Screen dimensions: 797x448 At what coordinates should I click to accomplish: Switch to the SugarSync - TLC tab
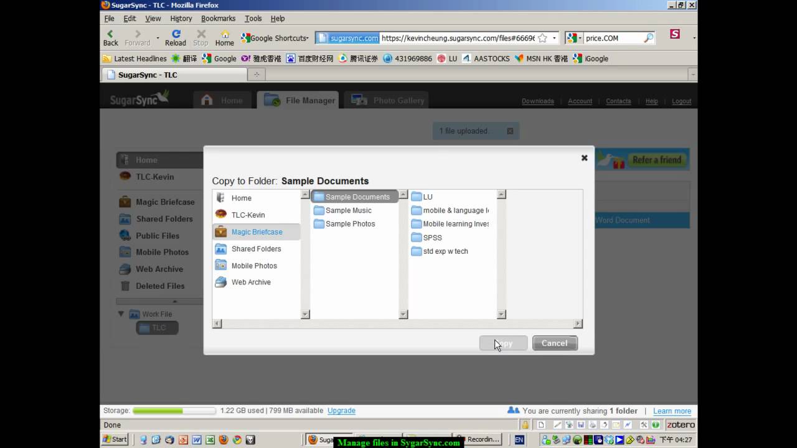coord(174,75)
